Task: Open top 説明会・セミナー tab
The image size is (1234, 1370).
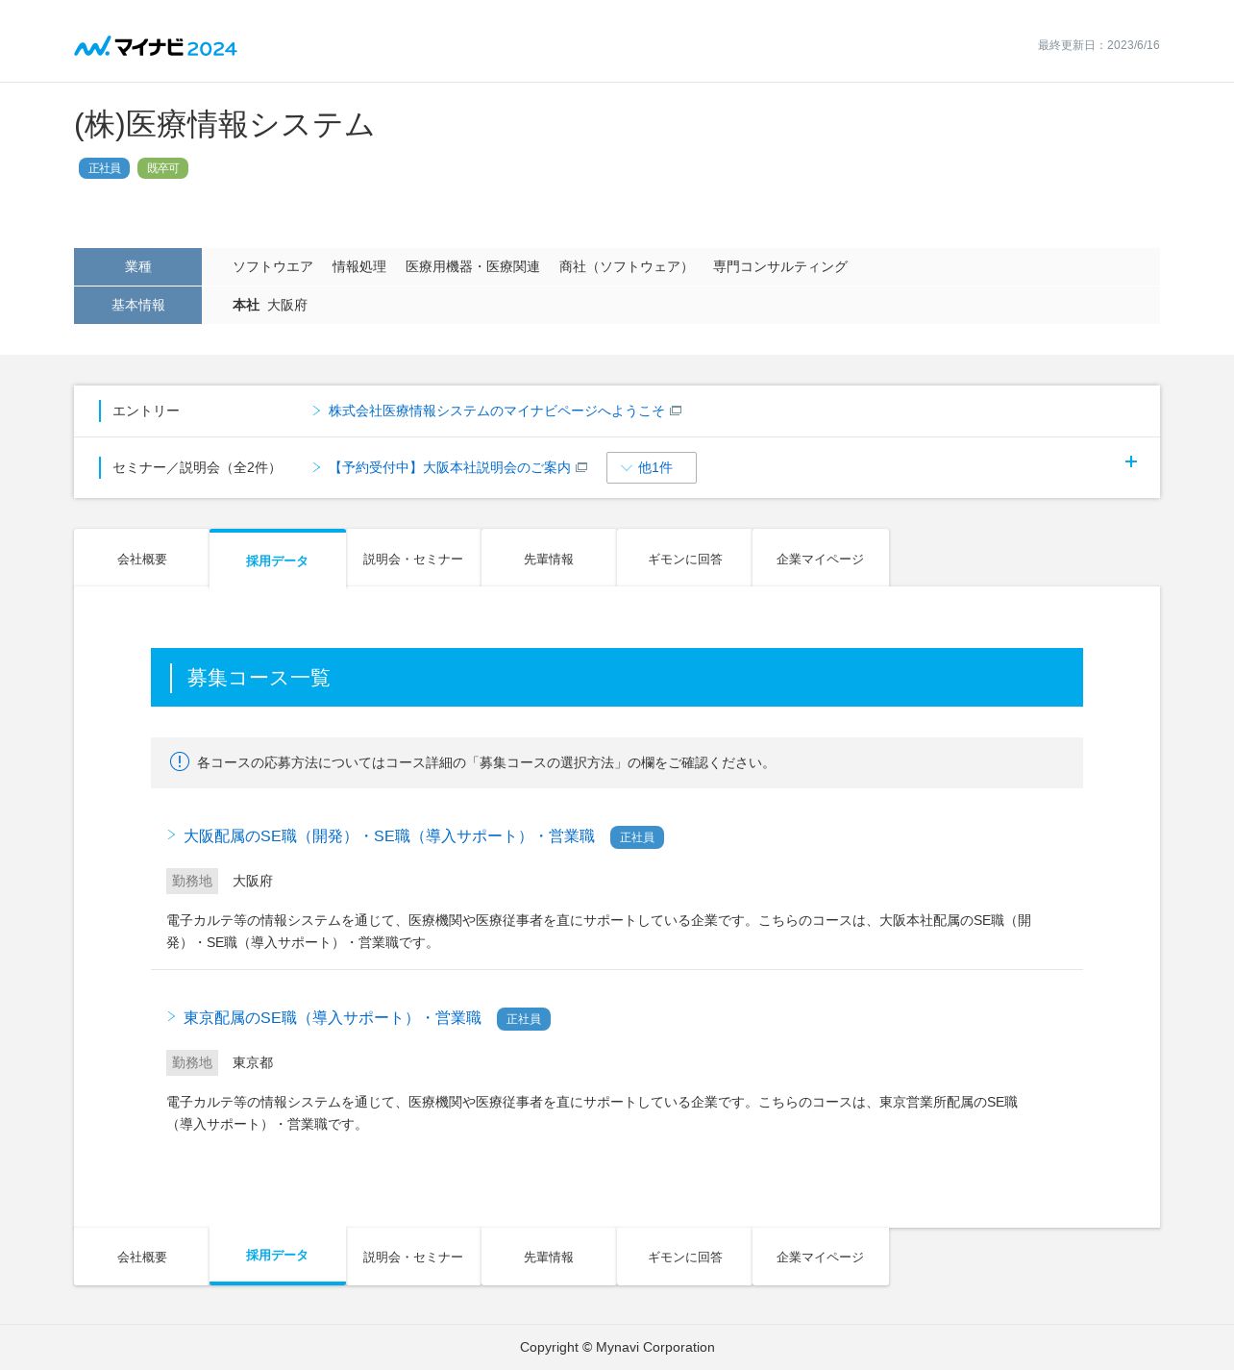Action: [413, 559]
